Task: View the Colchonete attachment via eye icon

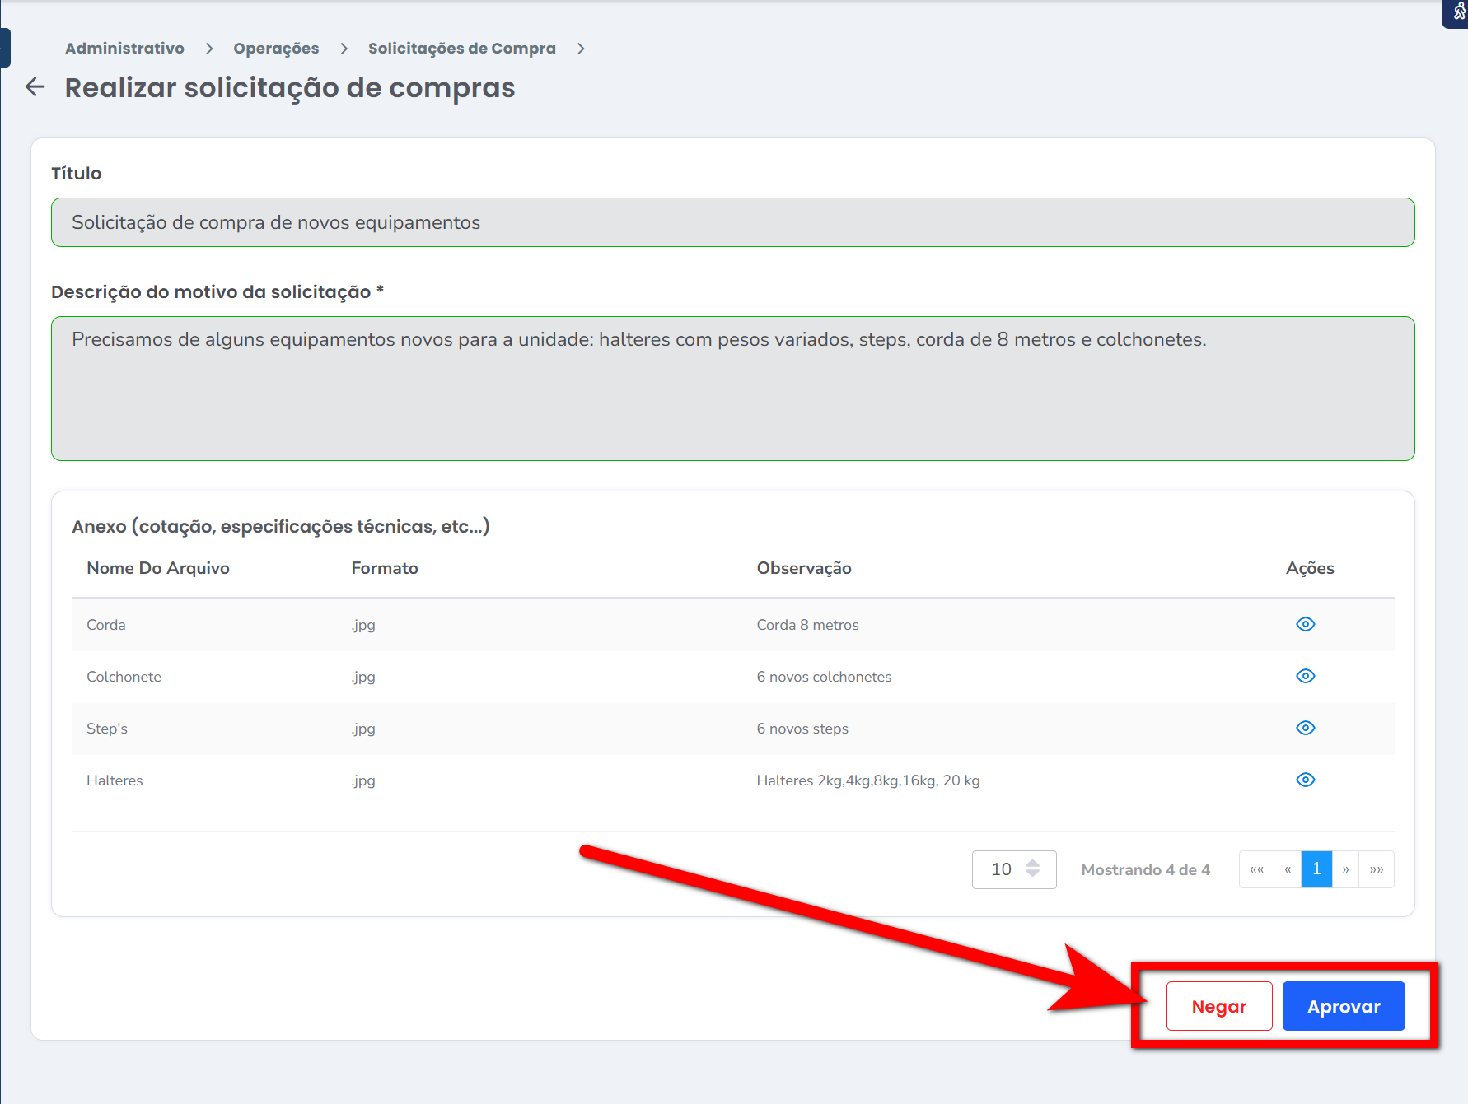Action: (1305, 676)
